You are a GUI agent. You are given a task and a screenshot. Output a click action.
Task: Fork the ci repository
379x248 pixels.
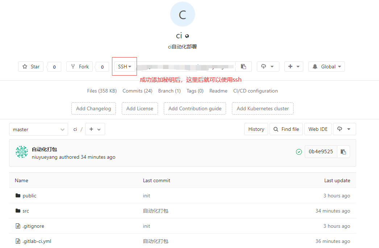tap(79, 66)
